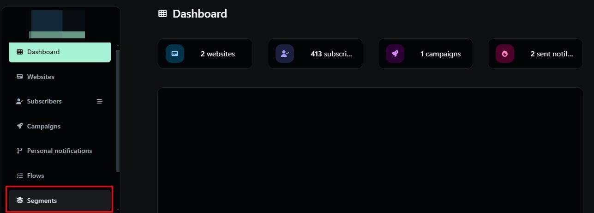The image size is (594, 213).
Task: Click the Segments layers icon in sidebar
Action: coord(19,201)
